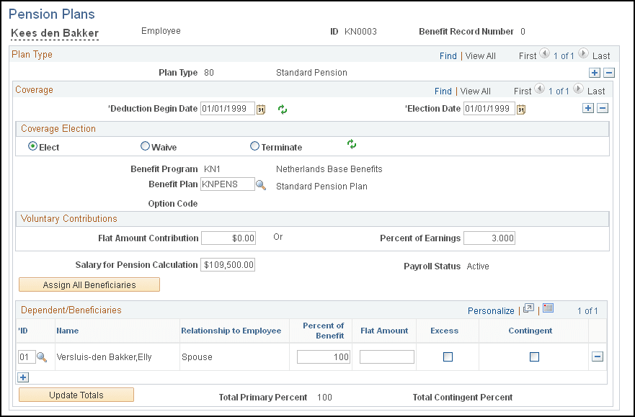Image resolution: width=635 pixels, height=417 pixels.
Task: Open the Benefit Plan lookup magnifying glass
Action: point(262,184)
